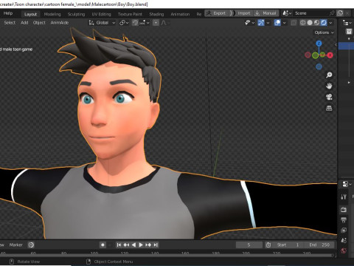Open the gizmo options dropdown arrow
Image resolution: width=354 pixels, height=266 pixels.
click(x=268, y=23)
